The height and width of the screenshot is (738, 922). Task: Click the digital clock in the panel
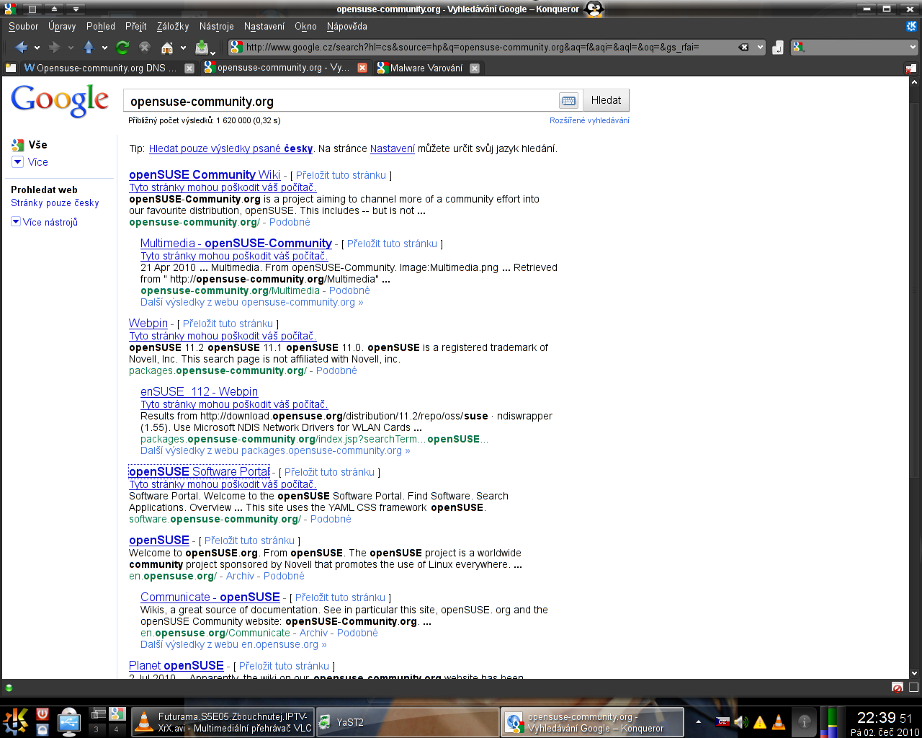[885, 718]
